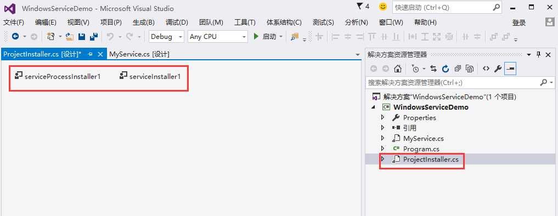
Task: Click the Find in Files toolbar icon
Action: coord(295,36)
